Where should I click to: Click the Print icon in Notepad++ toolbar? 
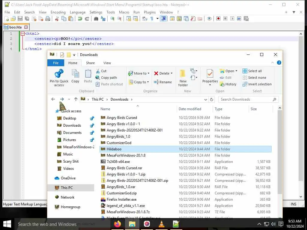pos(48,19)
